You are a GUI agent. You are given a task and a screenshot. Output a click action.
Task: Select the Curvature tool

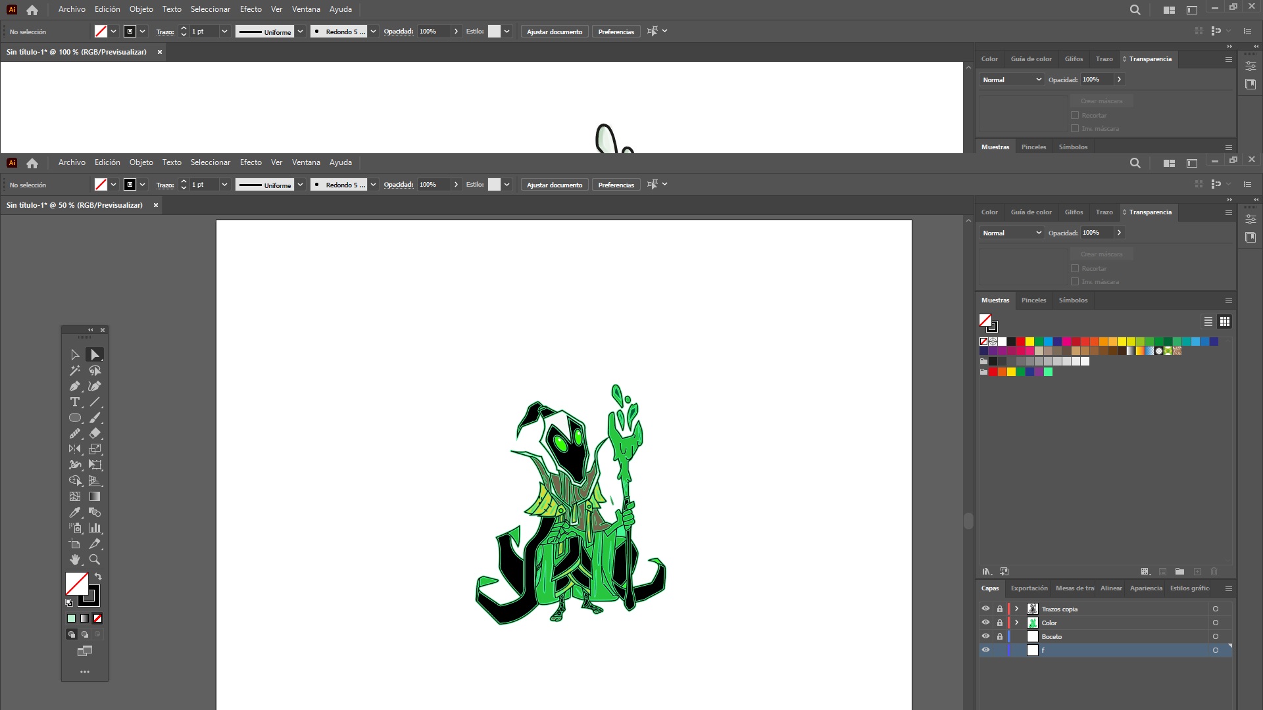(95, 387)
